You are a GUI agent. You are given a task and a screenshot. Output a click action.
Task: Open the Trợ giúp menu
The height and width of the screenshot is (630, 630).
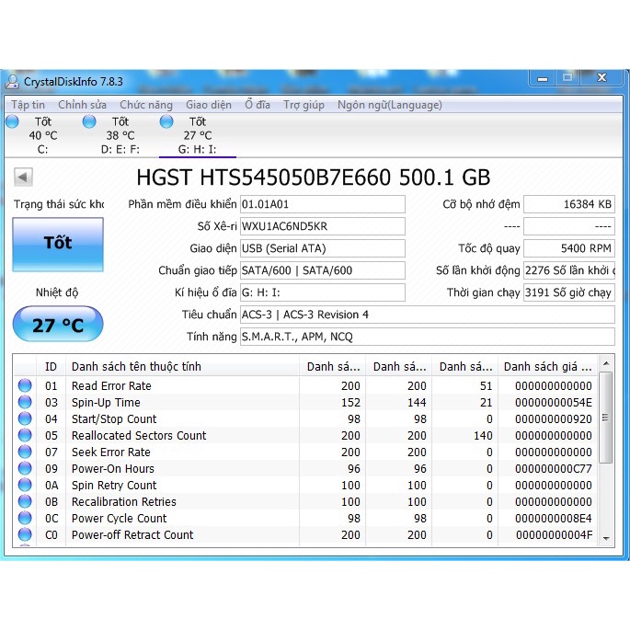click(304, 105)
